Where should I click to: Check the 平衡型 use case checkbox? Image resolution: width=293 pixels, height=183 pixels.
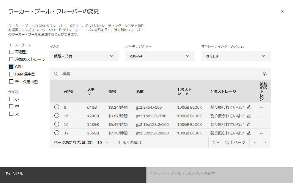11,52
